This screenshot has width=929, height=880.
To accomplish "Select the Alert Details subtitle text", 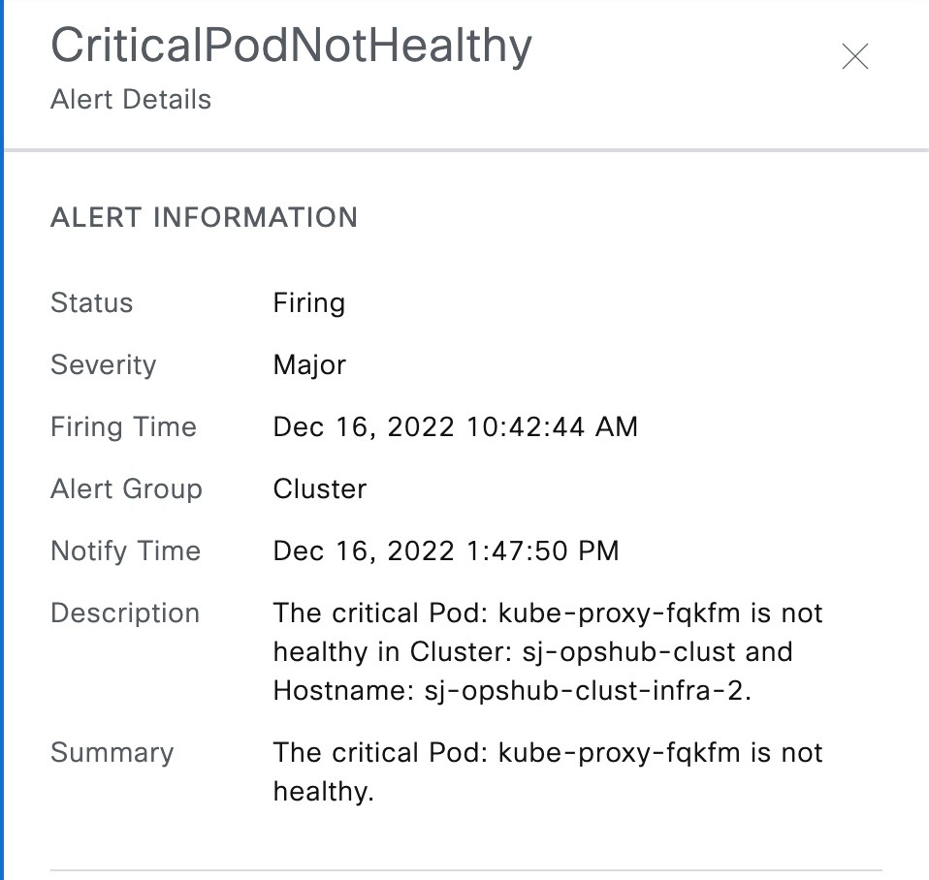I will click(x=130, y=99).
